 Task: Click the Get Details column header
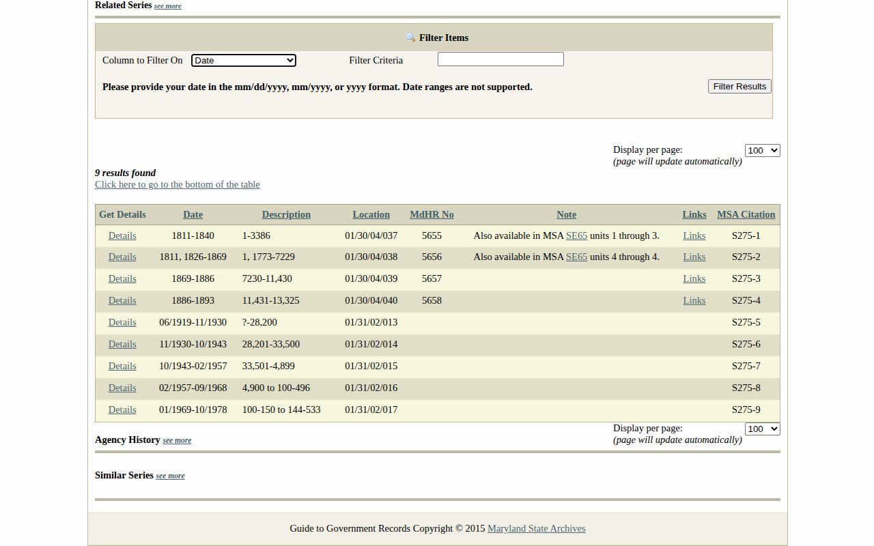pos(122,214)
